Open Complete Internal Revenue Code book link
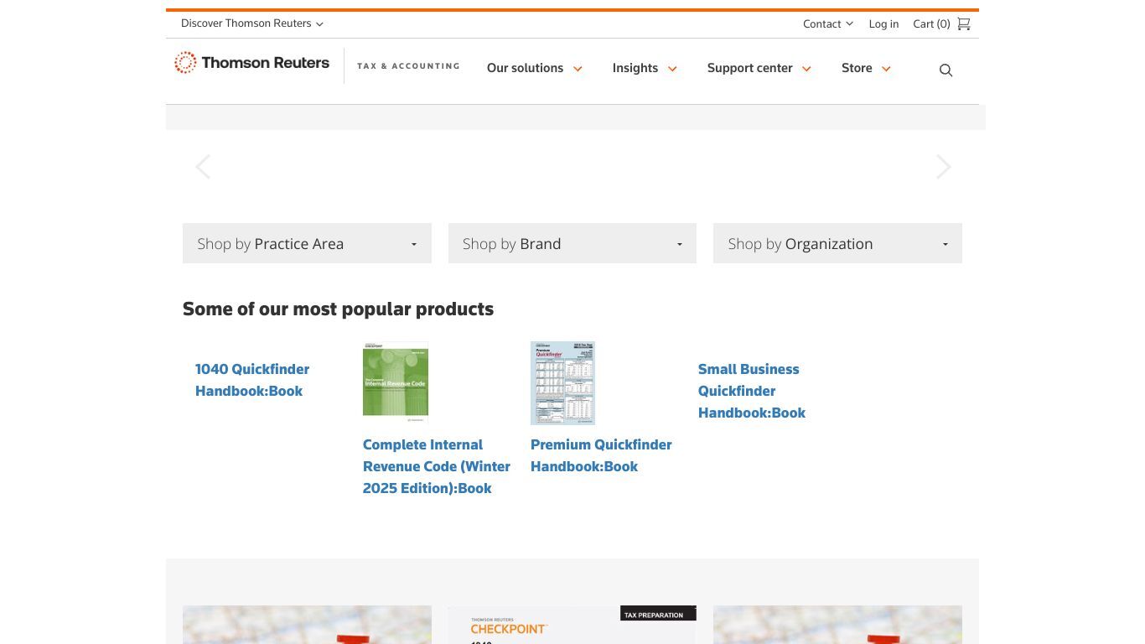Image resolution: width=1145 pixels, height=644 pixels. [x=437, y=466]
